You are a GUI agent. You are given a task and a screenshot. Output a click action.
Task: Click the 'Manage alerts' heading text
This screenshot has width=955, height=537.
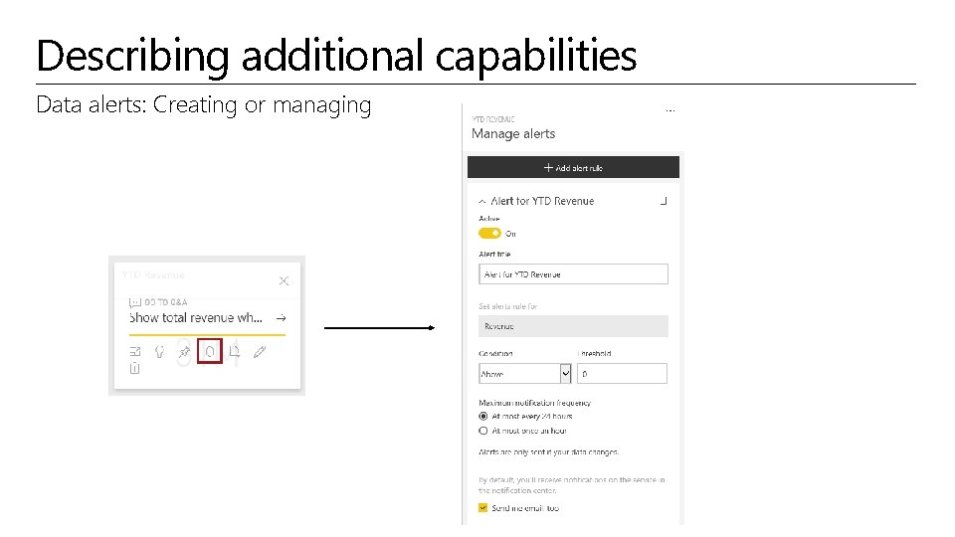point(513,134)
